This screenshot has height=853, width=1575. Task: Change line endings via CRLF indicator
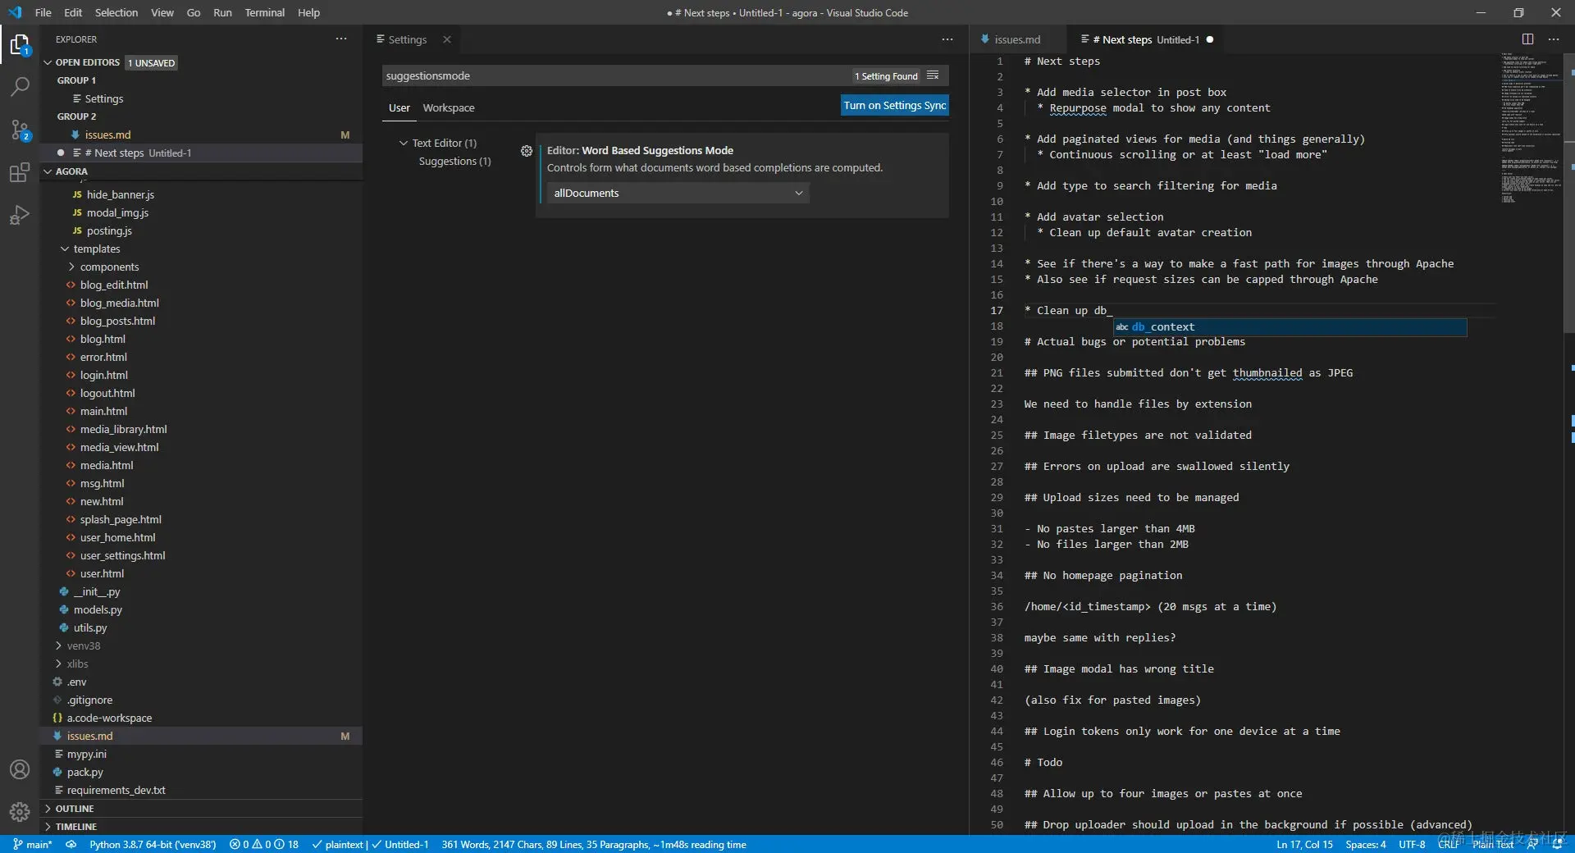pos(1449,844)
